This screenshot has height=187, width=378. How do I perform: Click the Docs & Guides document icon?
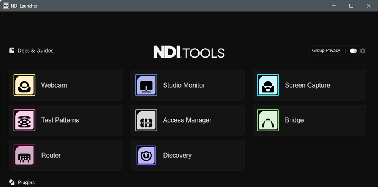tap(12, 50)
